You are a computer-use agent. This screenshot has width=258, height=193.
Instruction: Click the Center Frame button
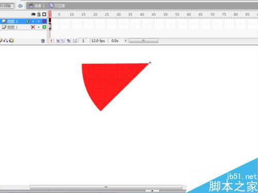point(52,41)
